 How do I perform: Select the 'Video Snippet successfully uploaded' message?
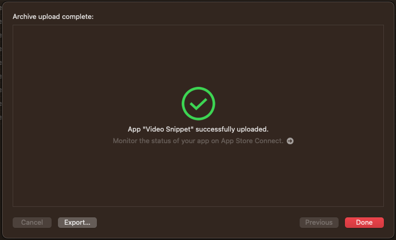(x=198, y=129)
